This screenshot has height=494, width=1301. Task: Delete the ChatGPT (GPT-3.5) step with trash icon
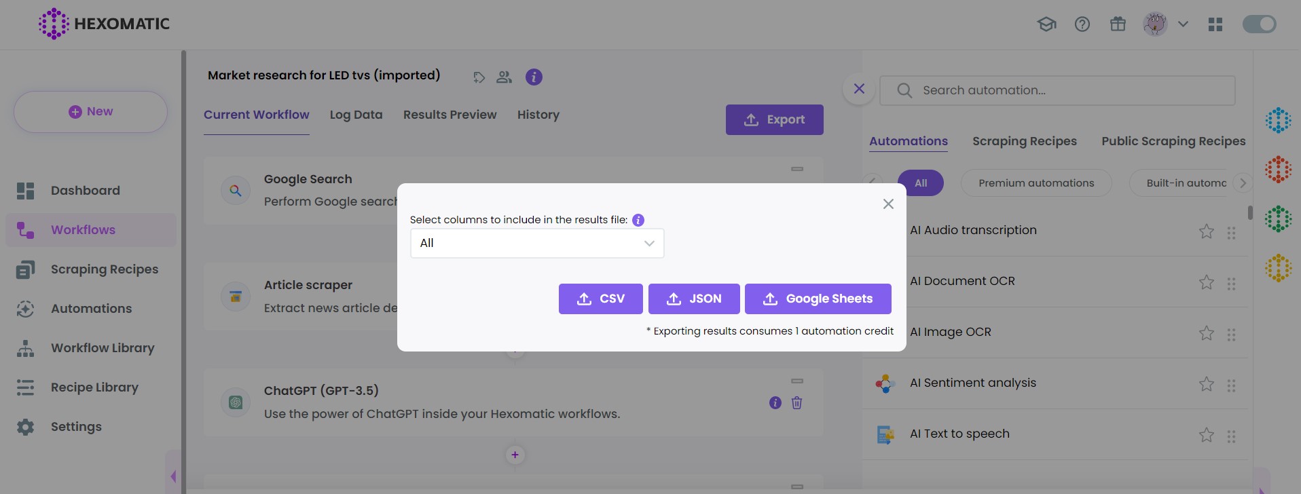point(796,403)
